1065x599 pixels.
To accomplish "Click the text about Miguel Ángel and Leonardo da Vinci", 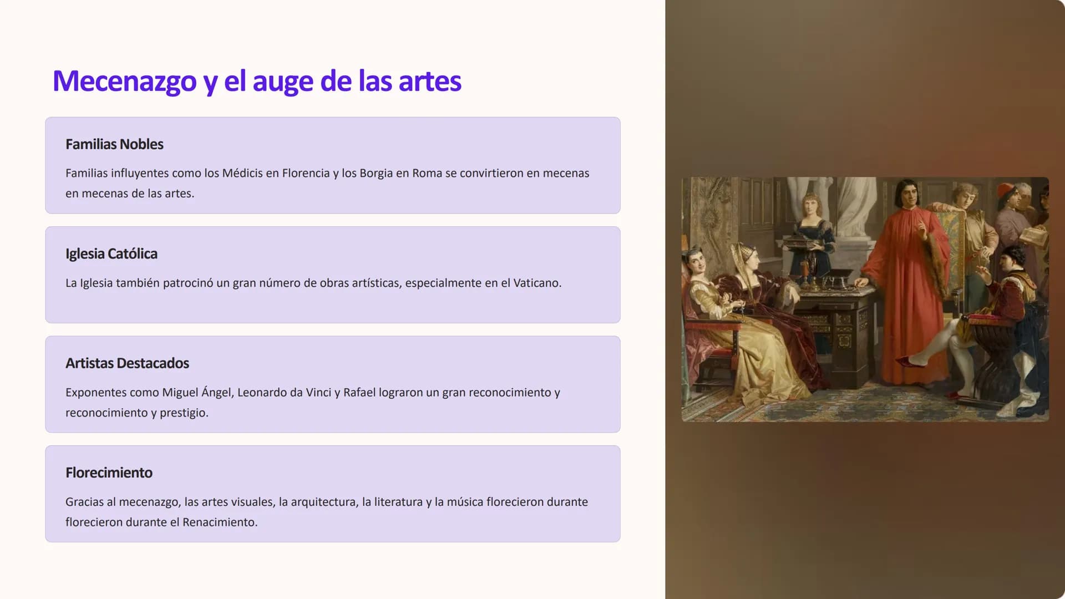I will pyautogui.click(x=313, y=402).
